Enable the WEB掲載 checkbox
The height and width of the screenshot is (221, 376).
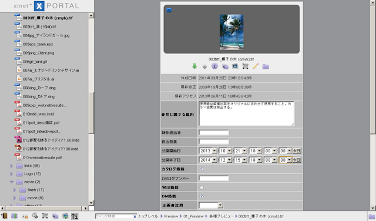tap(202, 187)
